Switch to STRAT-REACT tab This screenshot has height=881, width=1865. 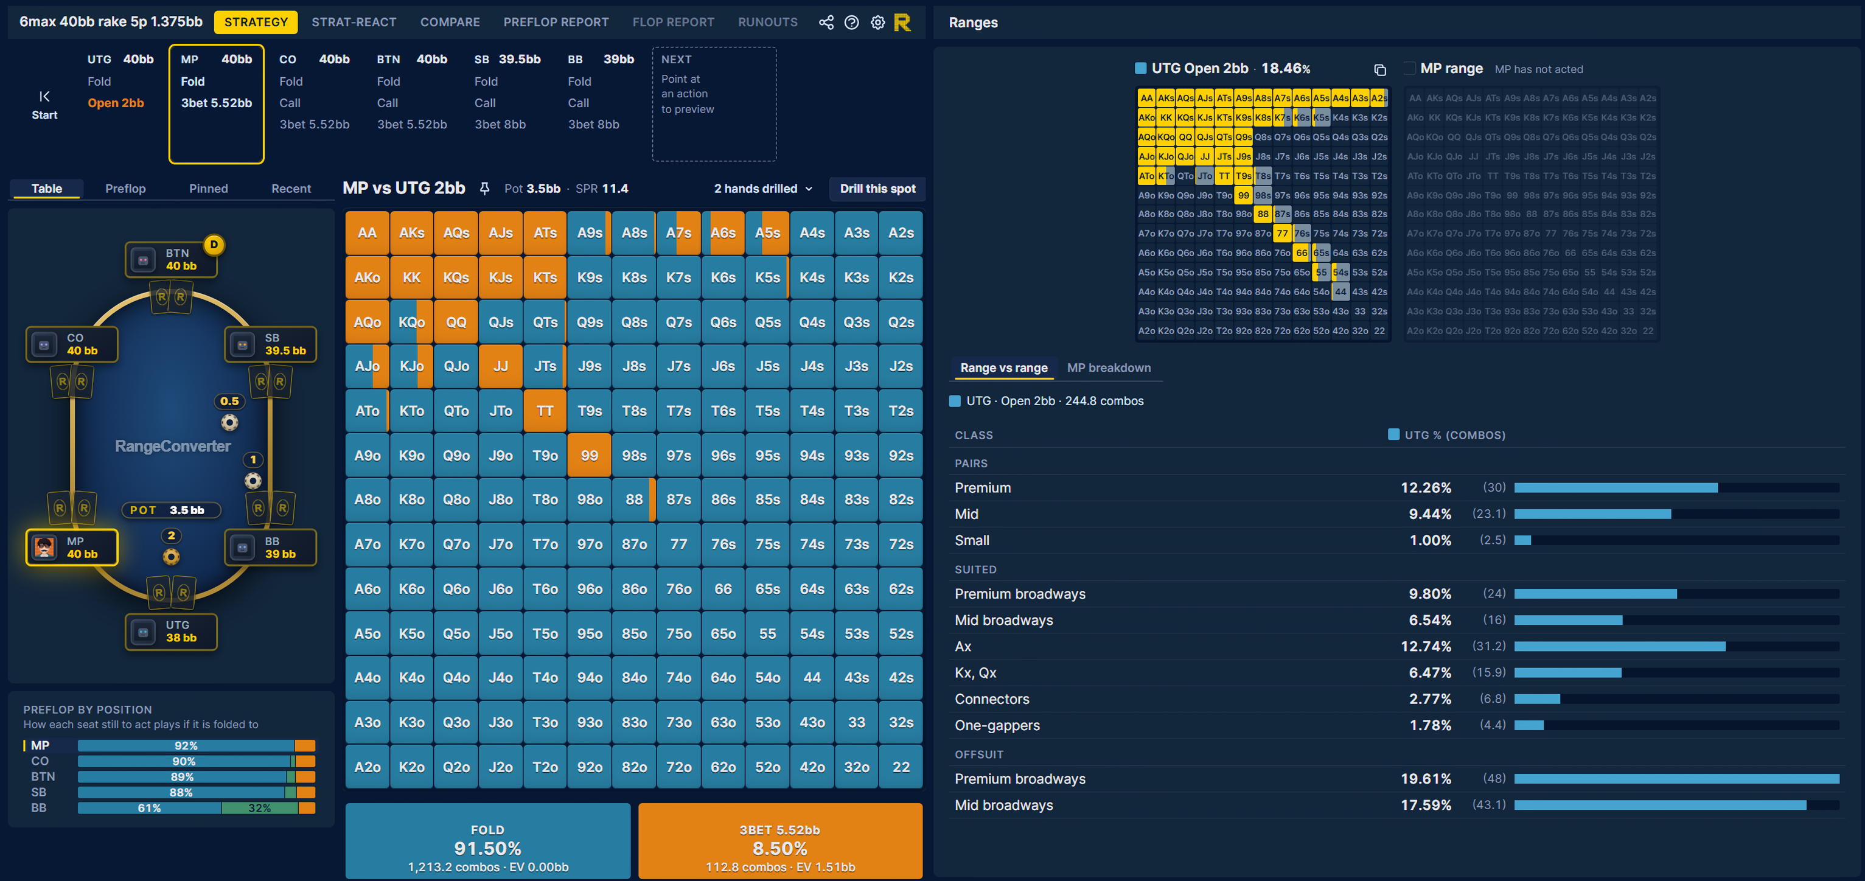[354, 23]
